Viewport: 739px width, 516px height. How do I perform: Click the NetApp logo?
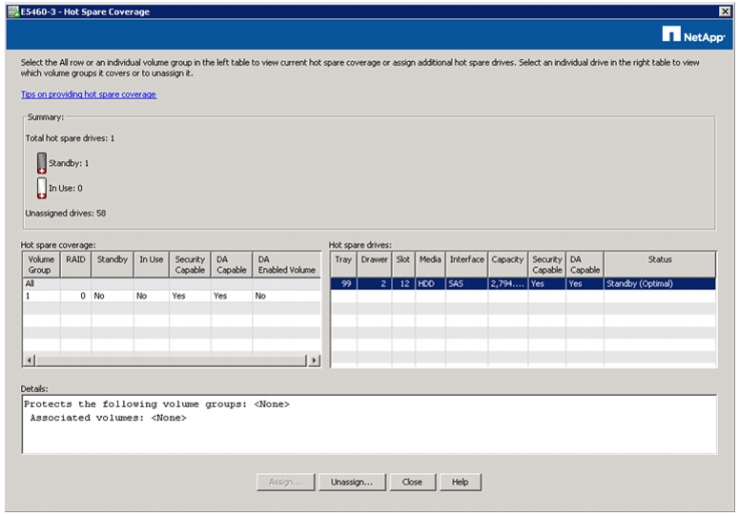click(x=693, y=35)
